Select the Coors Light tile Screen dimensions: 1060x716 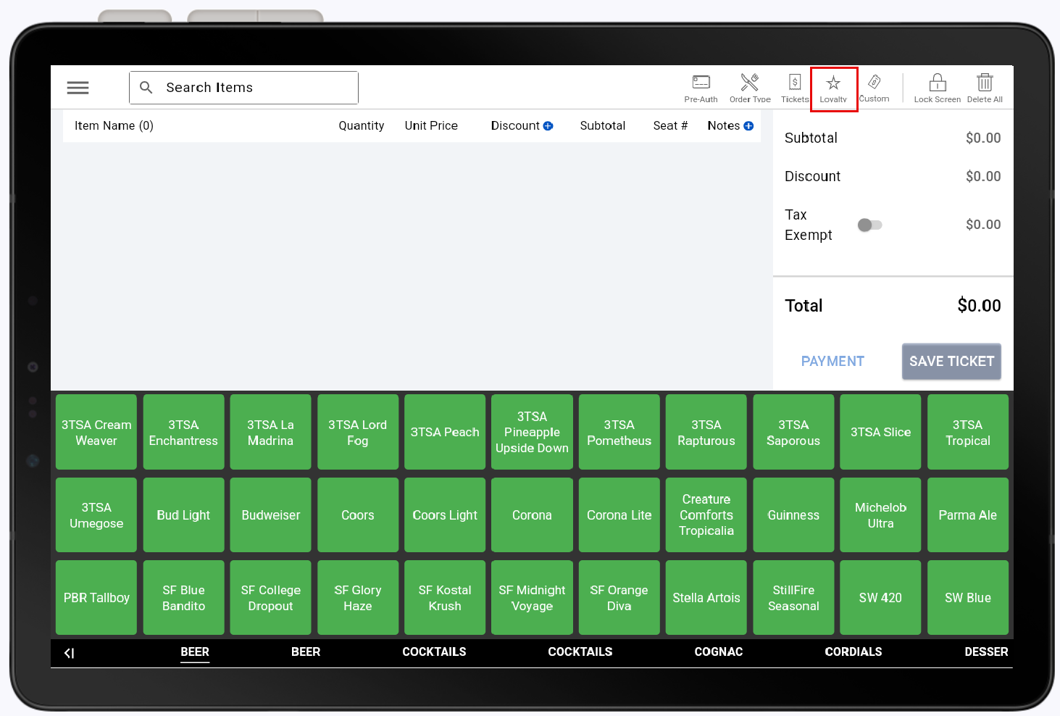pyautogui.click(x=445, y=515)
